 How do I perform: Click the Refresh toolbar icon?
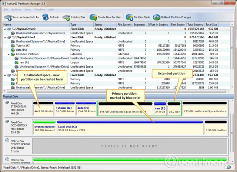(x=46, y=17)
